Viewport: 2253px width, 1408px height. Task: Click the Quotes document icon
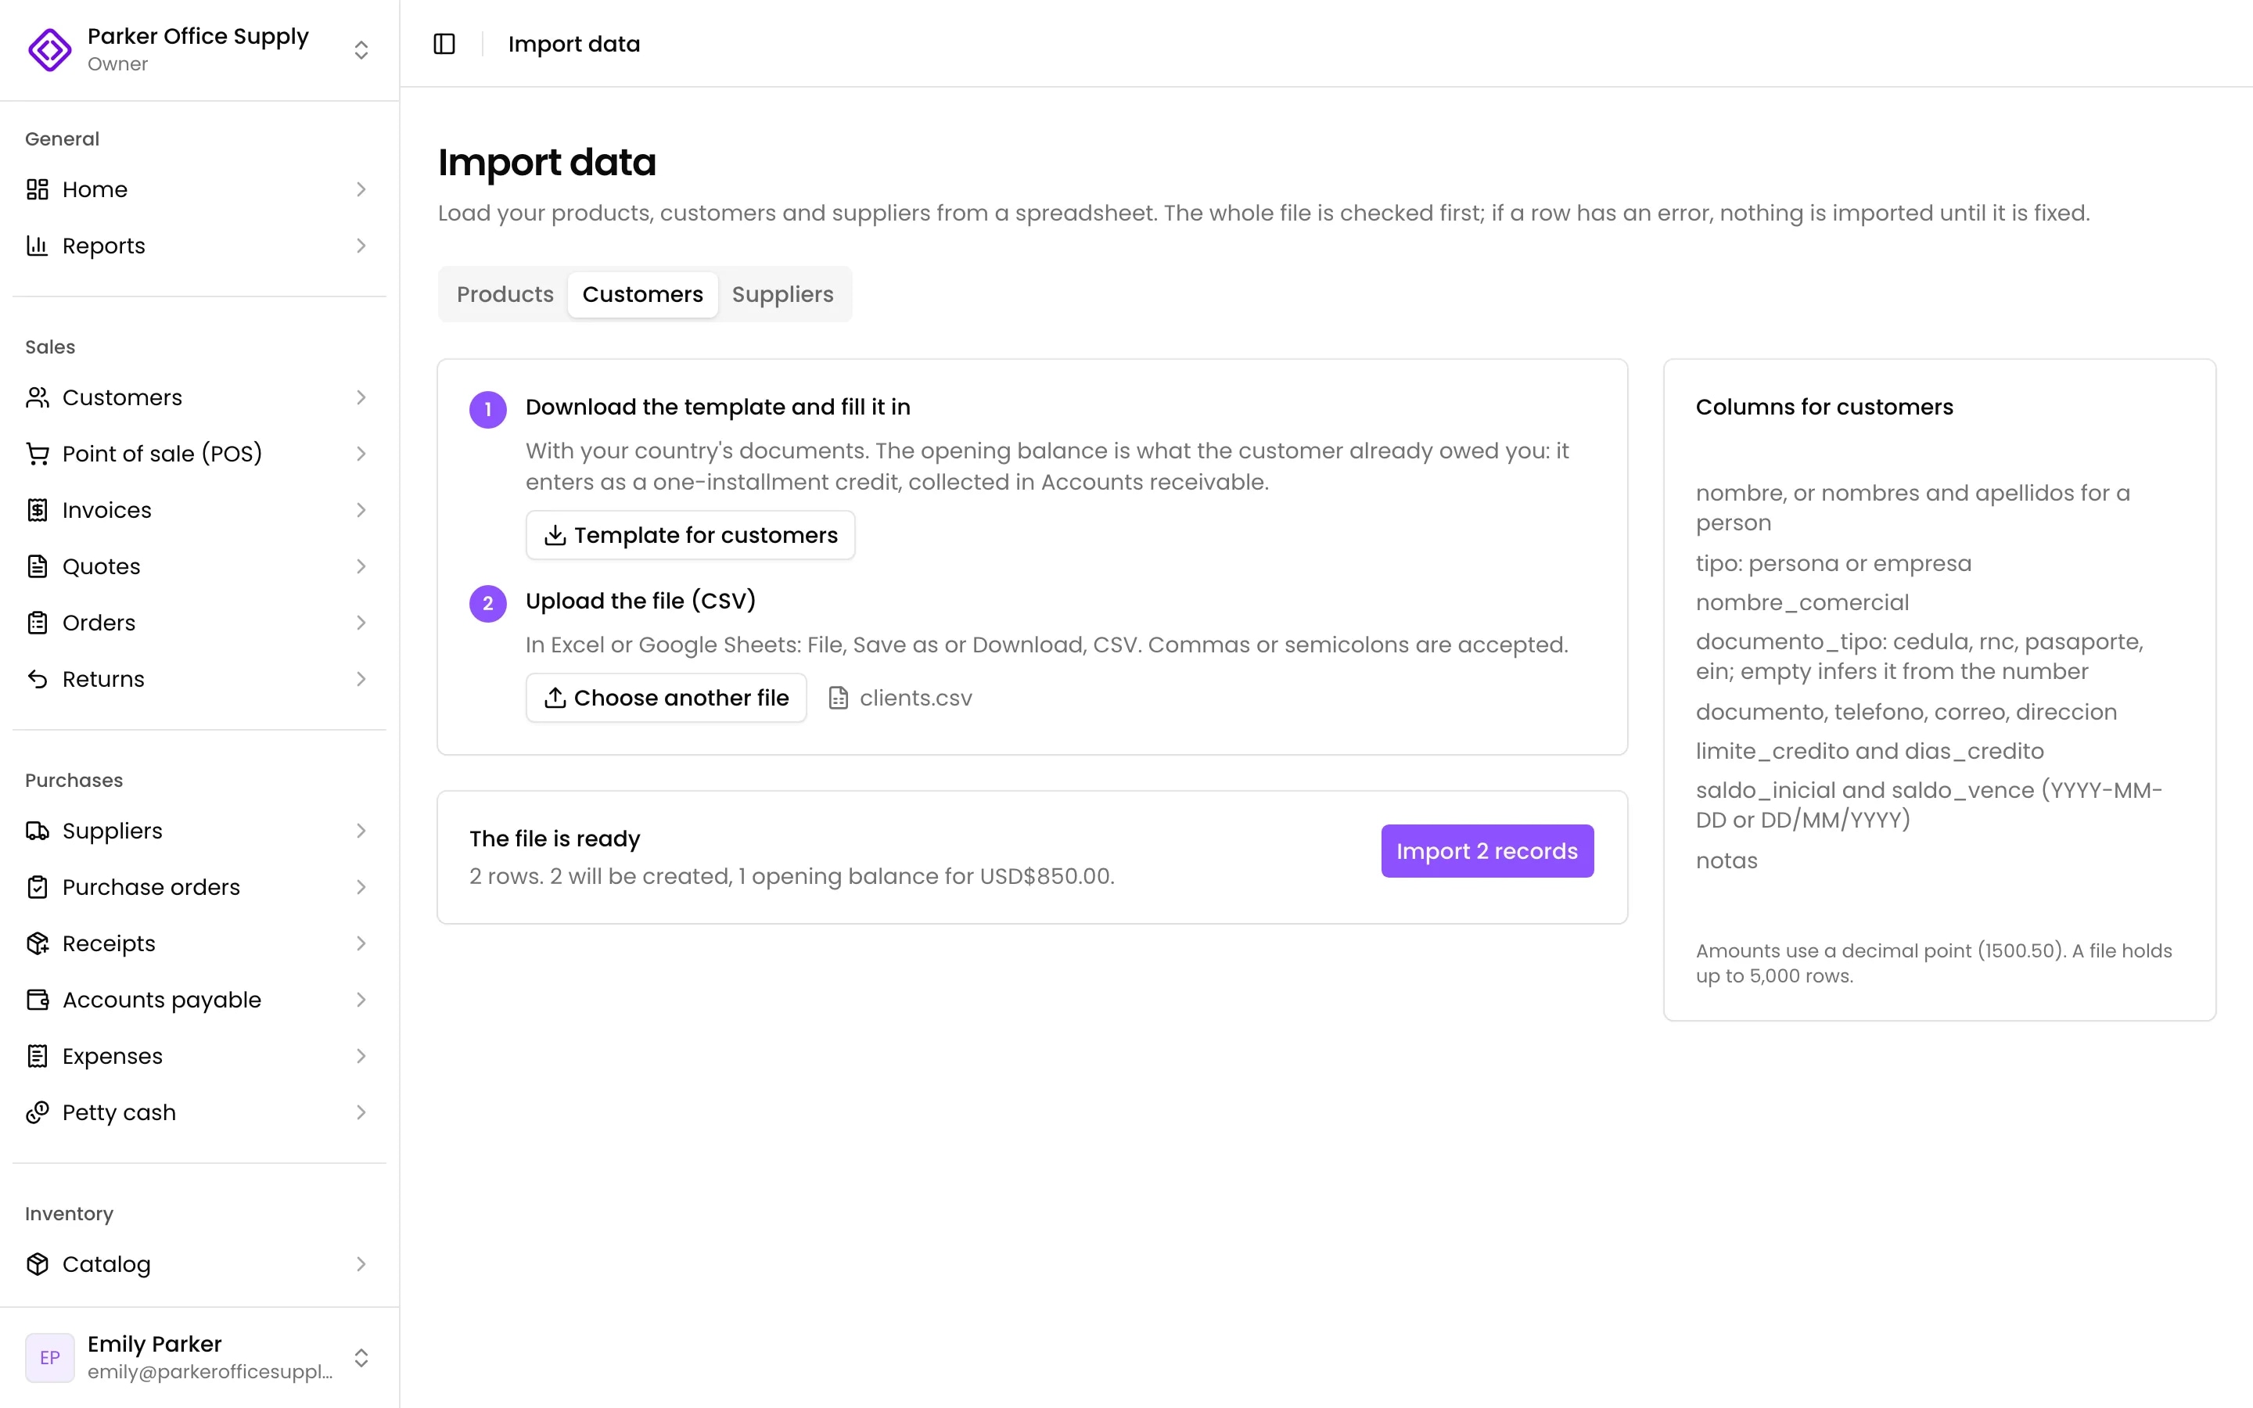[x=38, y=566]
